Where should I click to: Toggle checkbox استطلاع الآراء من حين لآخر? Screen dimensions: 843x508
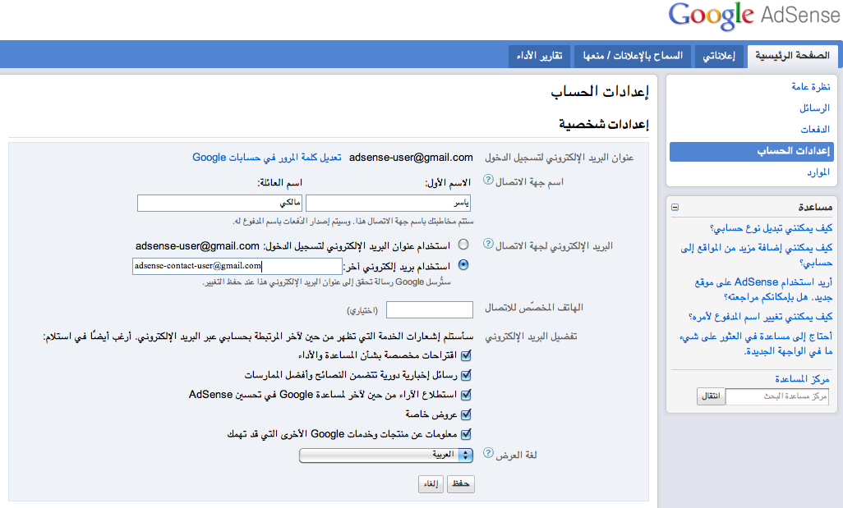click(x=466, y=395)
